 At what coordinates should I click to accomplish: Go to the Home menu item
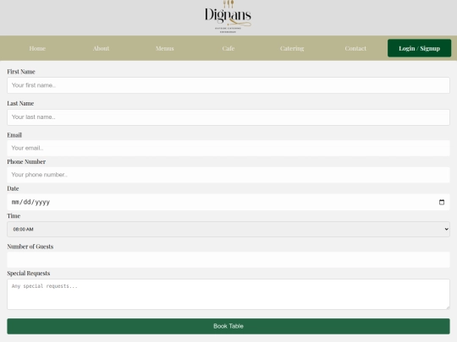coord(37,48)
